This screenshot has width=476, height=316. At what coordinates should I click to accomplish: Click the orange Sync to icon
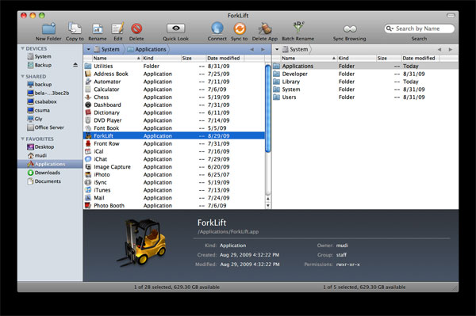point(240,29)
